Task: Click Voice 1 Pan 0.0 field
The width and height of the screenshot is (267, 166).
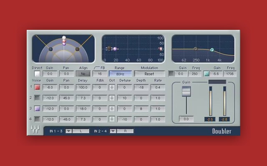Action: point(66,88)
